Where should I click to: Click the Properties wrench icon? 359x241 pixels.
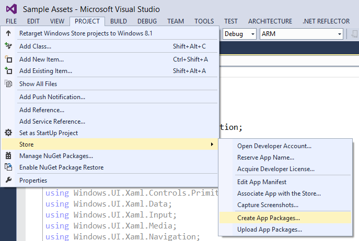[x=8, y=180]
